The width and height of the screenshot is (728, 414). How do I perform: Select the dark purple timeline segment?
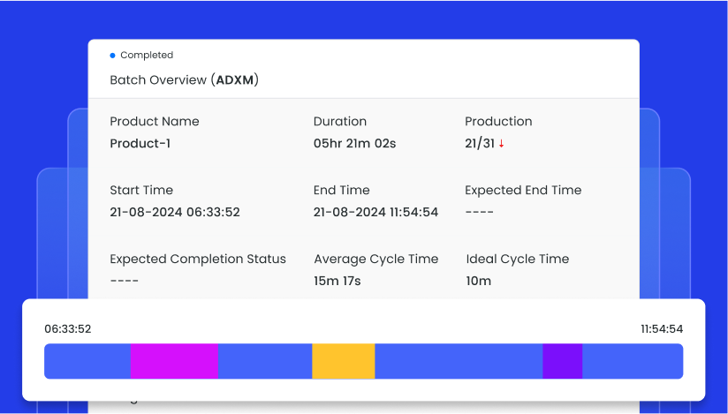pyautogui.click(x=562, y=361)
